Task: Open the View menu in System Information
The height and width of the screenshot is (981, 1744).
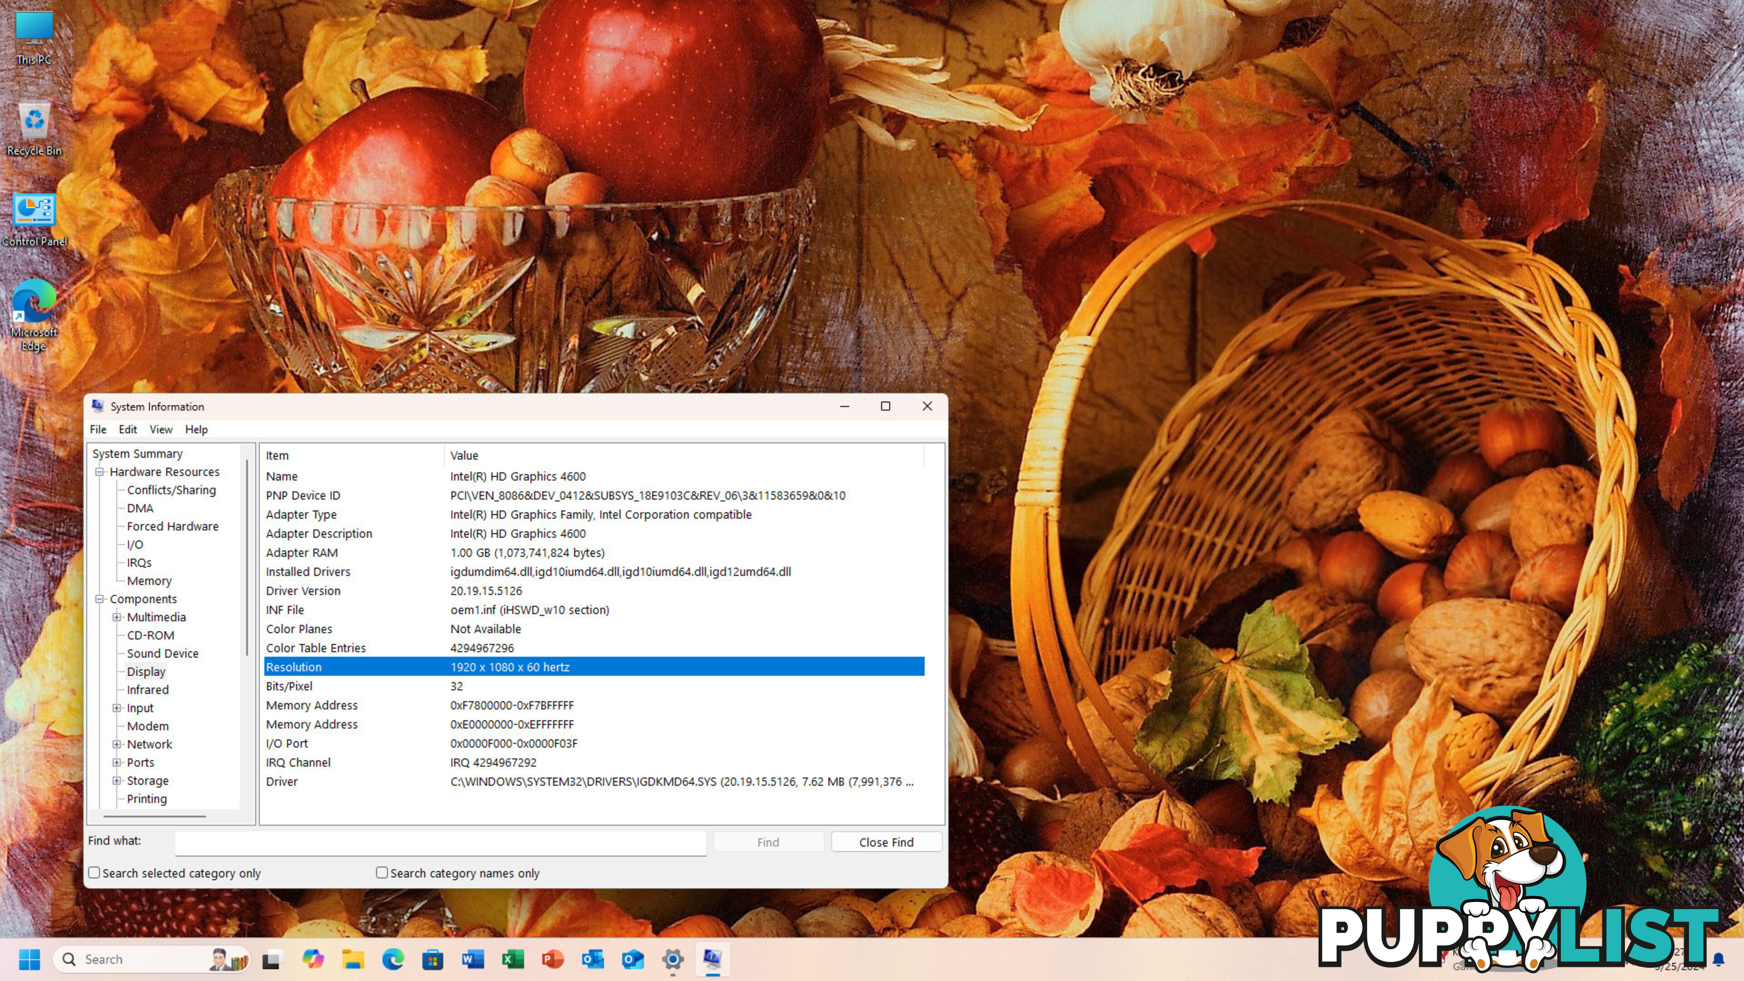Action: coord(159,429)
